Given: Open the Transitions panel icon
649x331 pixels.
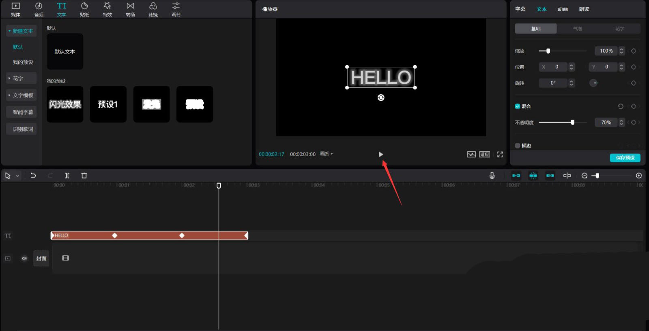Looking at the screenshot, I should coord(130,9).
